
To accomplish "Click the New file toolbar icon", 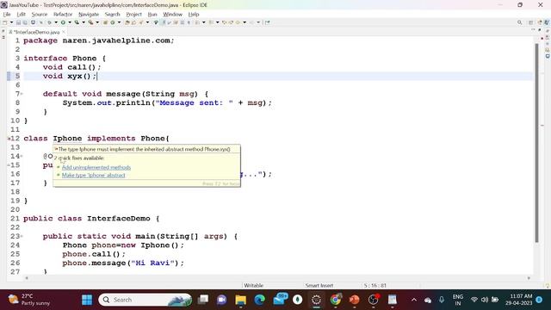I will click(5, 22).
